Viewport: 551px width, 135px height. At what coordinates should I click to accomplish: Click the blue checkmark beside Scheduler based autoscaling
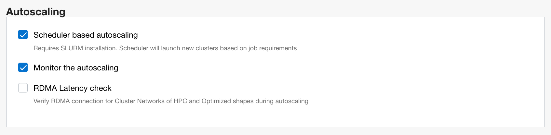tap(23, 35)
